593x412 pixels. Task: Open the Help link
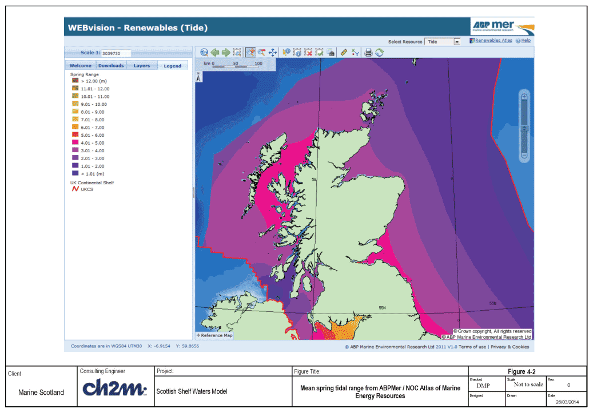click(x=526, y=41)
